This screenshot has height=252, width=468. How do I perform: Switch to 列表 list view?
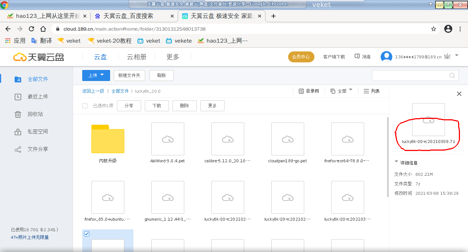tap(372, 91)
